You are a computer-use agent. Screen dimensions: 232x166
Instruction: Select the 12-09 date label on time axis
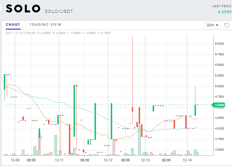15,160
